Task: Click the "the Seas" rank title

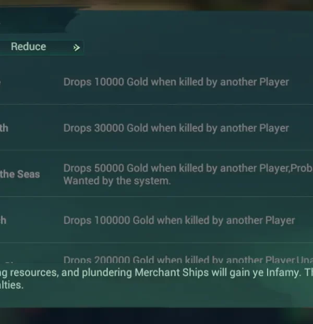Action: [20, 174]
